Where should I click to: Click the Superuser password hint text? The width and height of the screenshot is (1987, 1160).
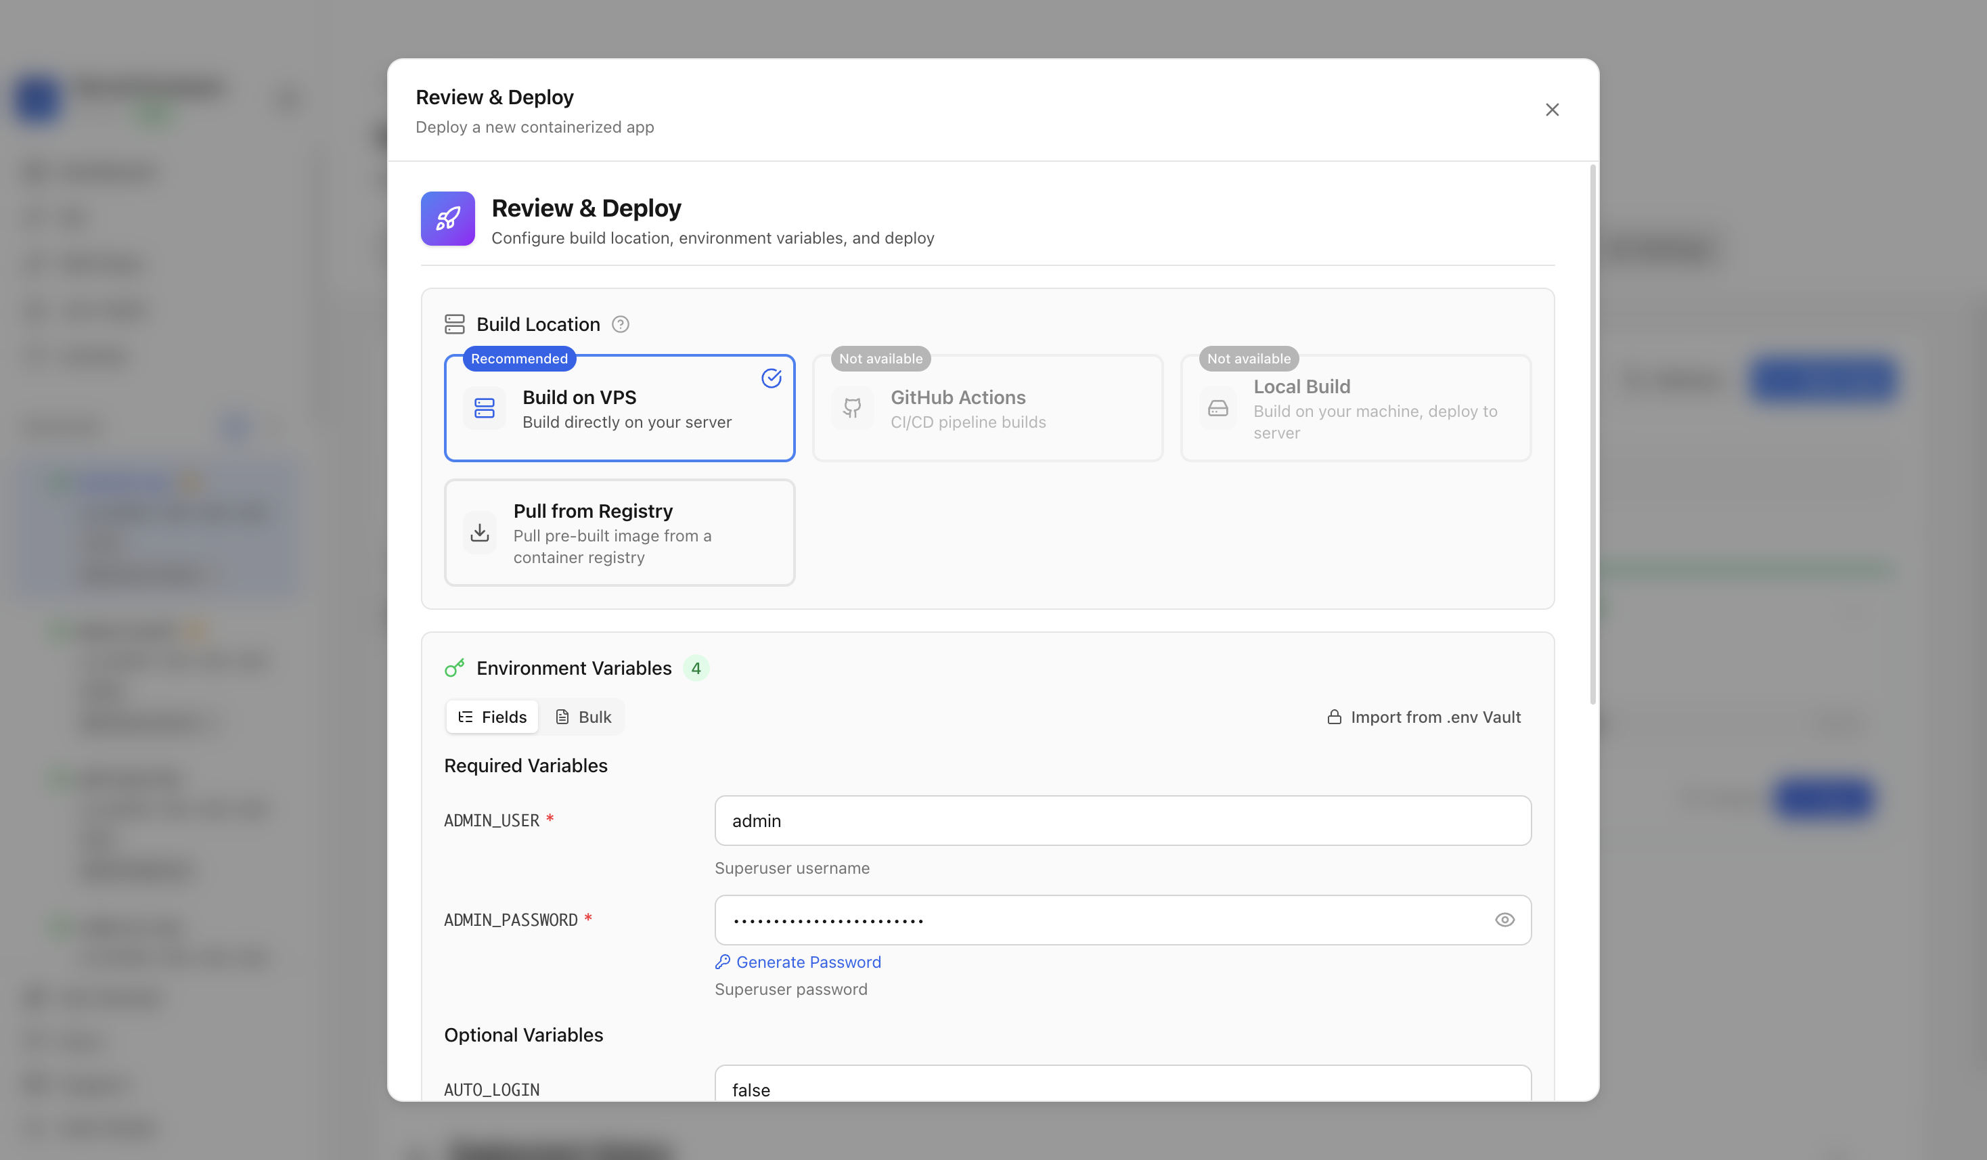tap(790, 989)
